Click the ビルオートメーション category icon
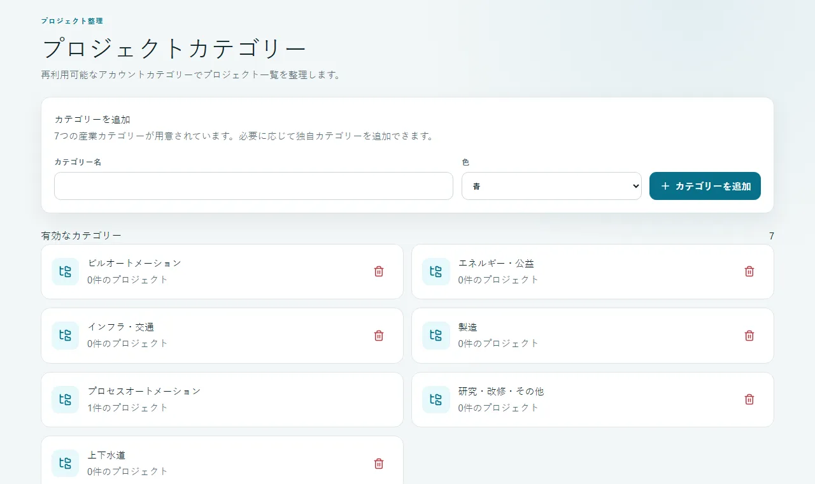Viewport: 815px width, 484px height. [x=65, y=271]
